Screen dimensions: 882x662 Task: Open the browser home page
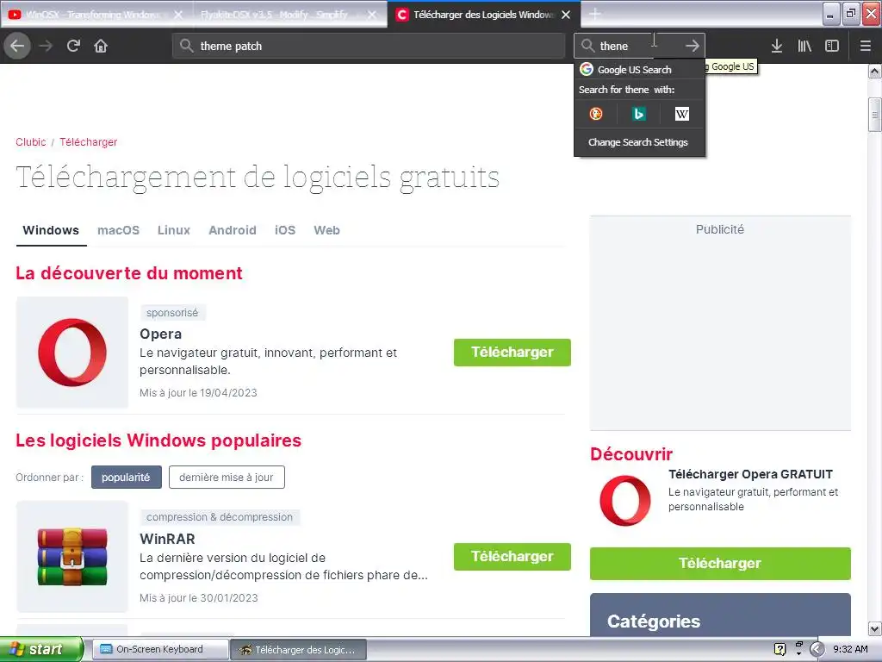tap(101, 46)
